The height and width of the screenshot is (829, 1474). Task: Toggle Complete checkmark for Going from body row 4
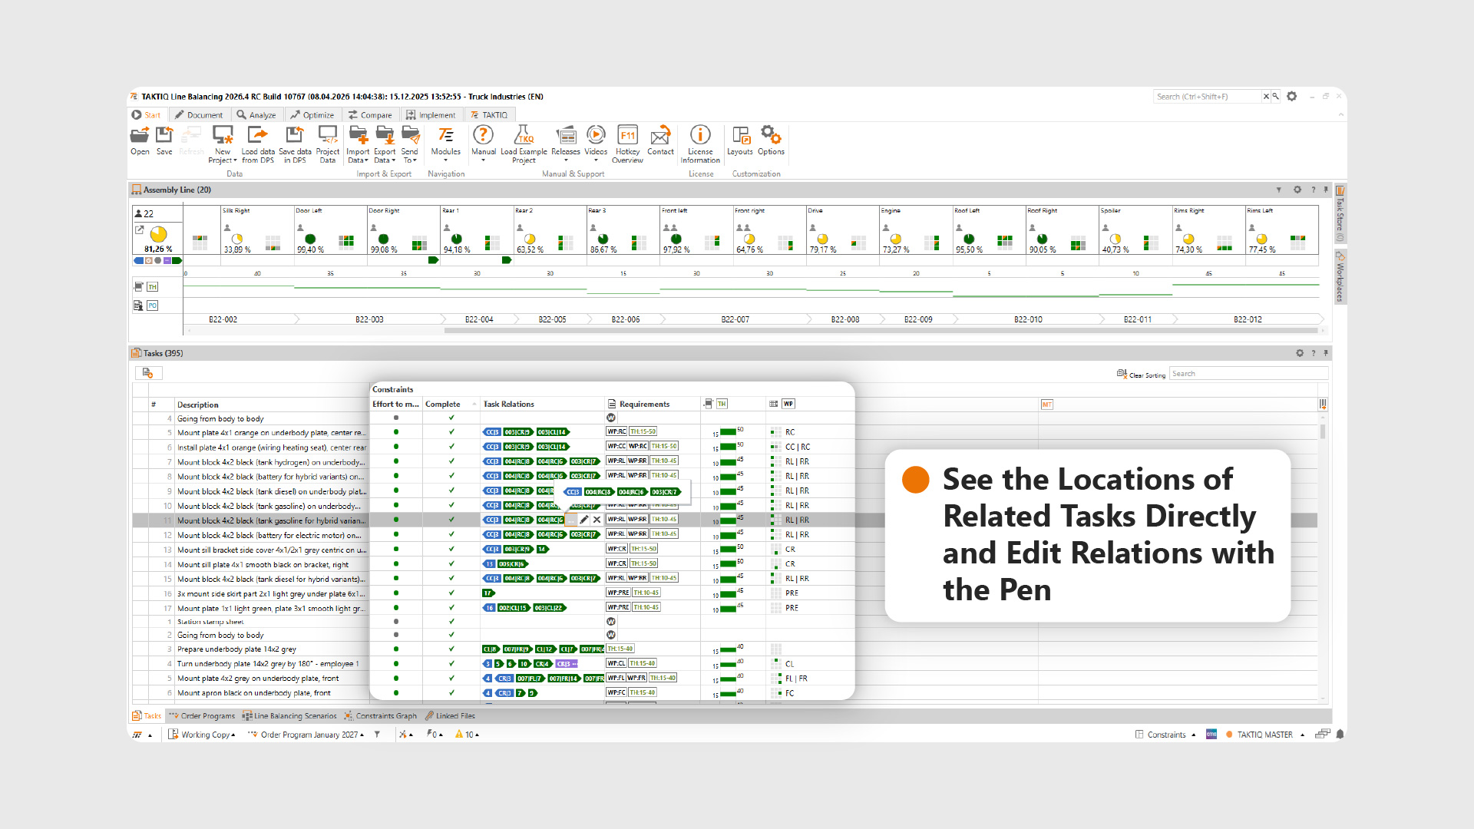(x=451, y=418)
